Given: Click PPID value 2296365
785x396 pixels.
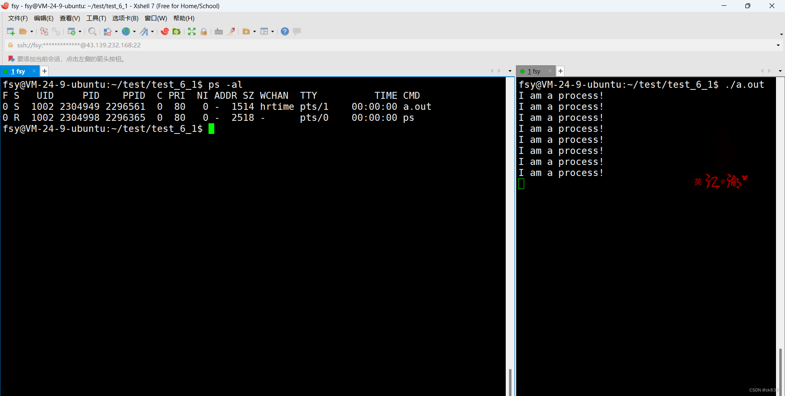Looking at the screenshot, I should coord(126,118).
